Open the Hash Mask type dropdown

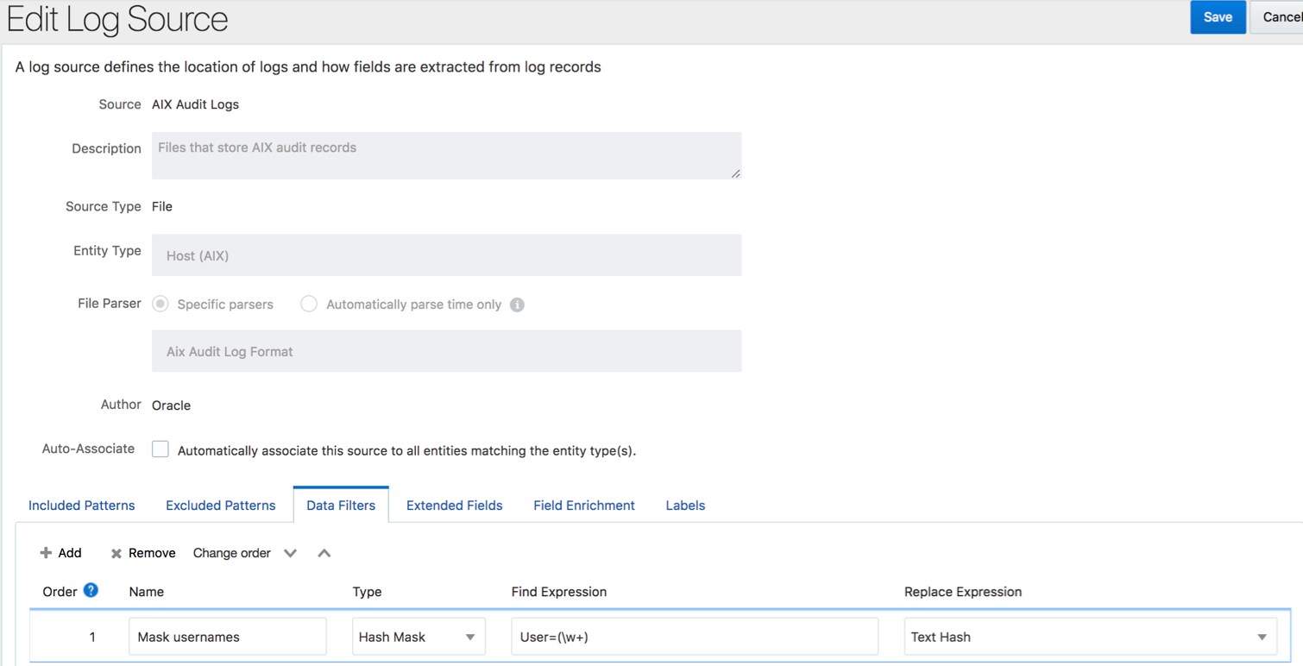click(x=419, y=637)
